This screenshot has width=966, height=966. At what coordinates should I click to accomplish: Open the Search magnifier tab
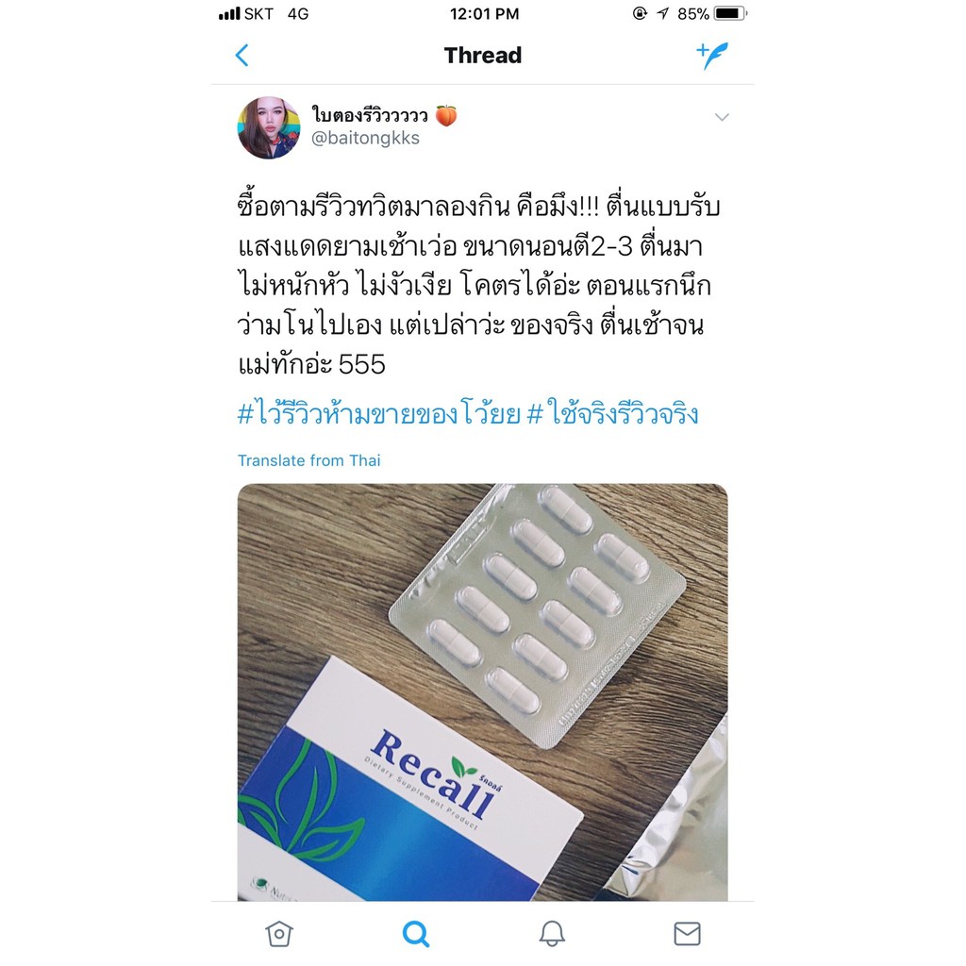tap(416, 933)
